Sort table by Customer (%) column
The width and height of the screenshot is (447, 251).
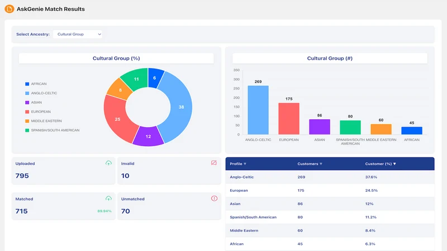[x=381, y=164]
